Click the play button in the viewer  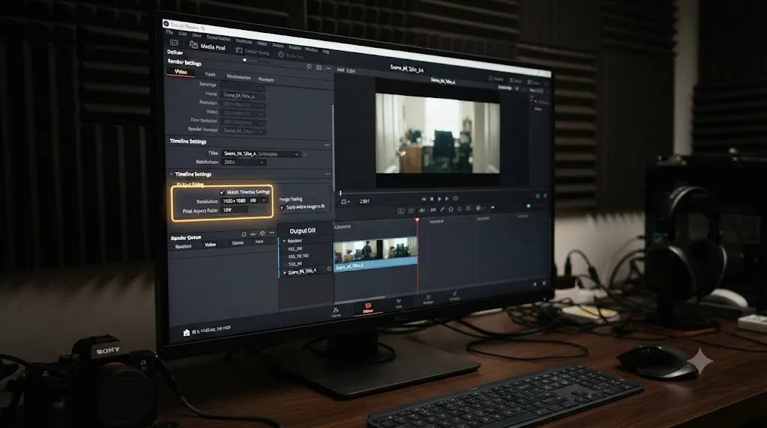440,199
